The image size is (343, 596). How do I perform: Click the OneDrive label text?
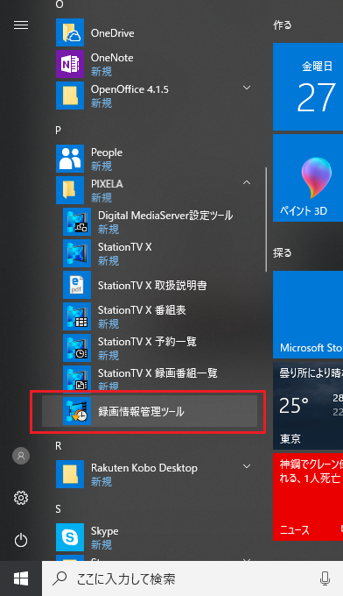[112, 33]
